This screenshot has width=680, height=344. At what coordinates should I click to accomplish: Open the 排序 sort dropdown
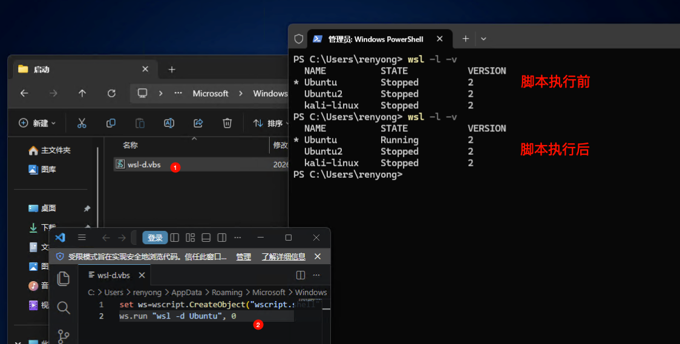tap(270, 123)
